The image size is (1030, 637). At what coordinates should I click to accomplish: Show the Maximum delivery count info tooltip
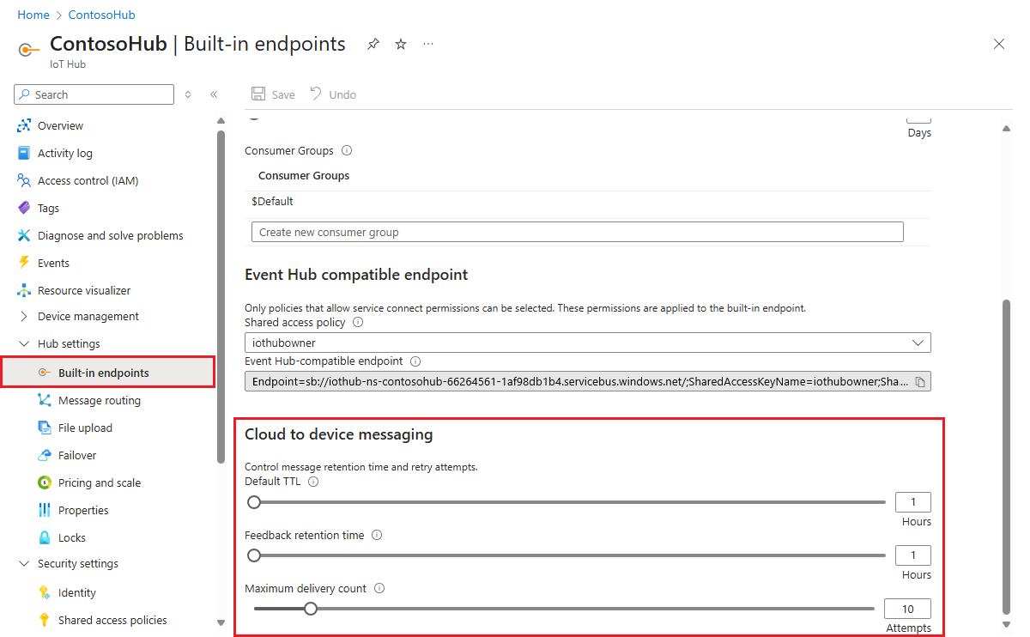click(x=379, y=588)
